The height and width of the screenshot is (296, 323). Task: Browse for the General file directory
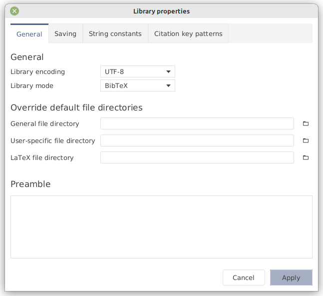(306, 123)
